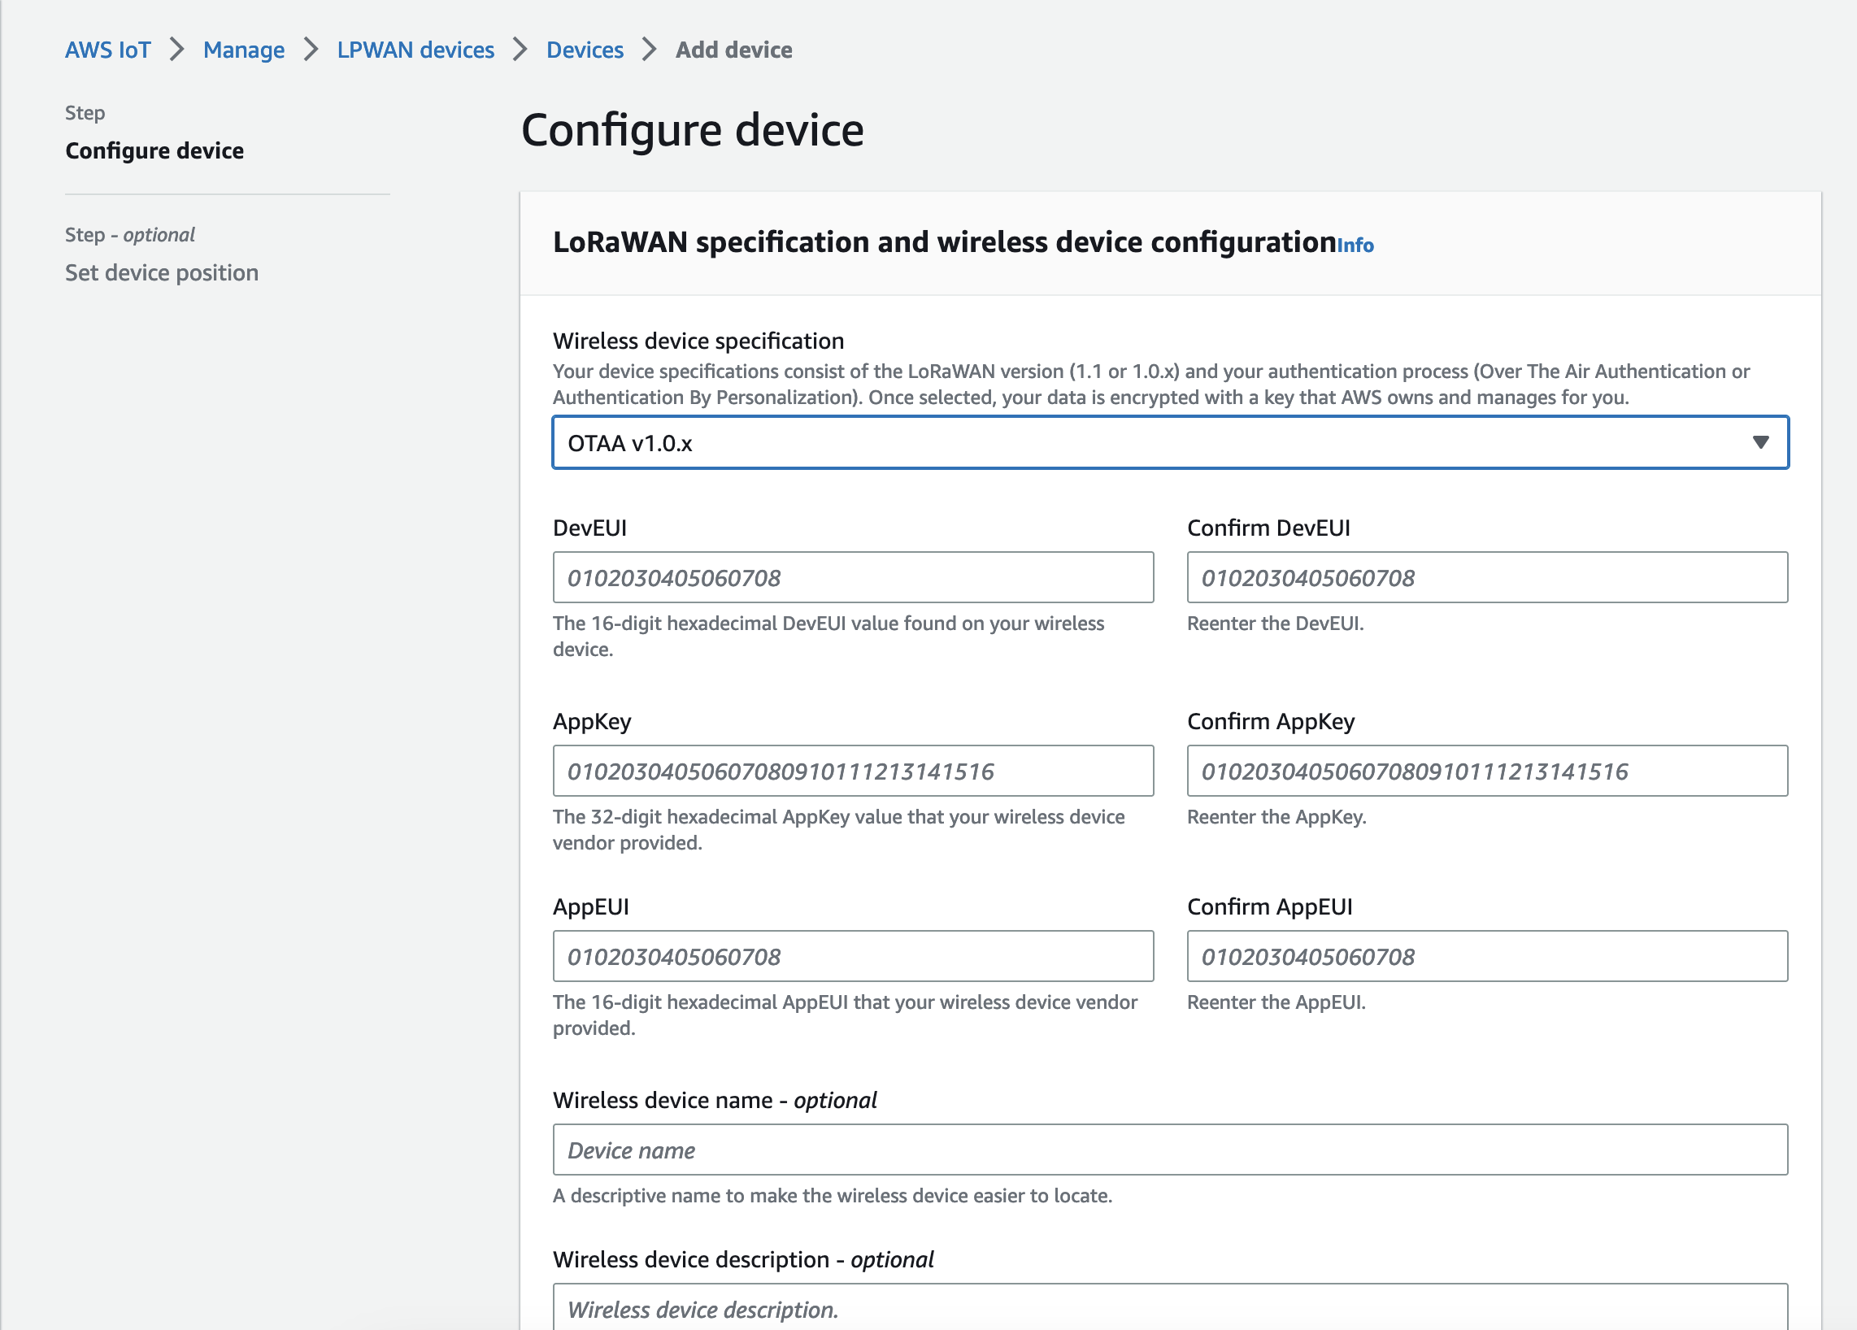The height and width of the screenshot is (1330, 1857).
Task: Go to LPWAN devices breadcrumb
Action: pyautogui.click(x=415, y=50)
